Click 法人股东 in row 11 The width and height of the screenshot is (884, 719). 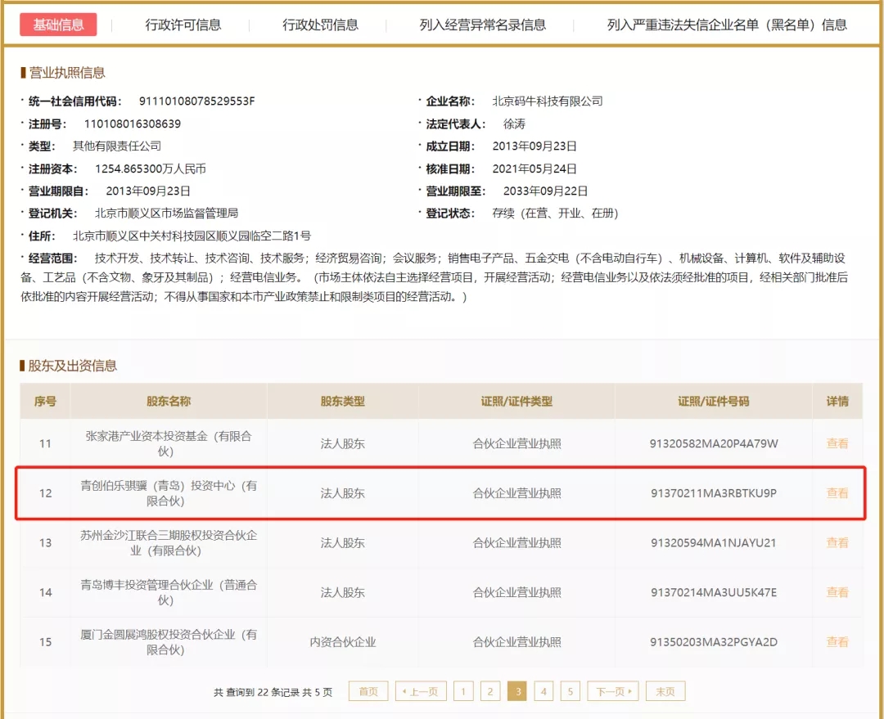[343, 443]
